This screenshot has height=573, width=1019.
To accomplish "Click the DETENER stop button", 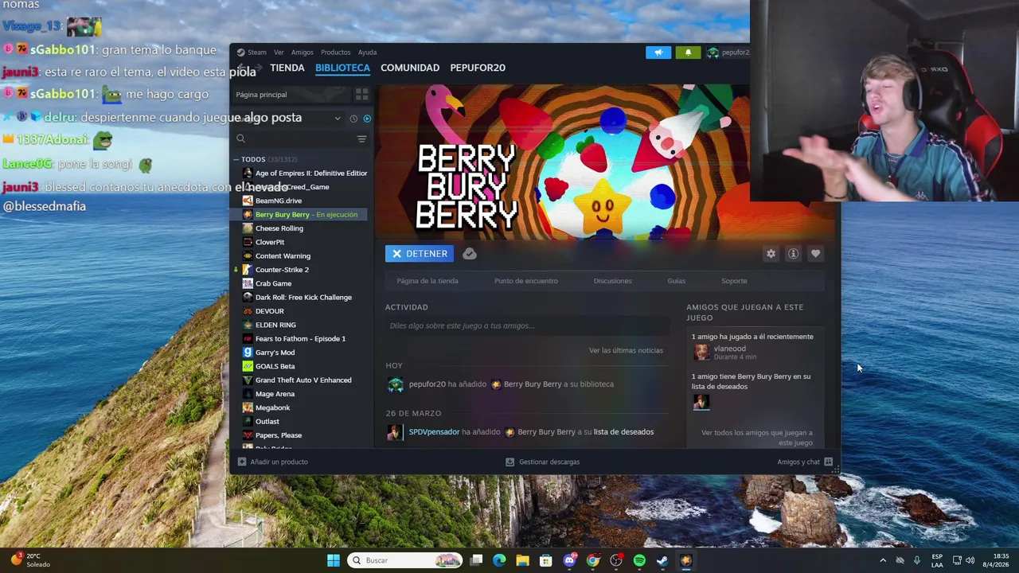I will tap(420, 254).
